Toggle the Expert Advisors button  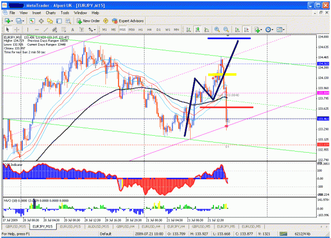coord(128,21)
